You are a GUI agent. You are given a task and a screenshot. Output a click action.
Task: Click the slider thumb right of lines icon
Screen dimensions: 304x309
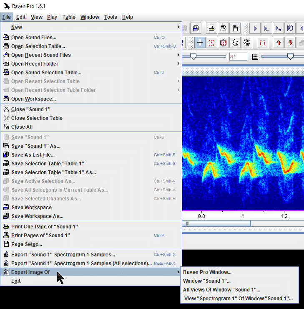point(290,56)
